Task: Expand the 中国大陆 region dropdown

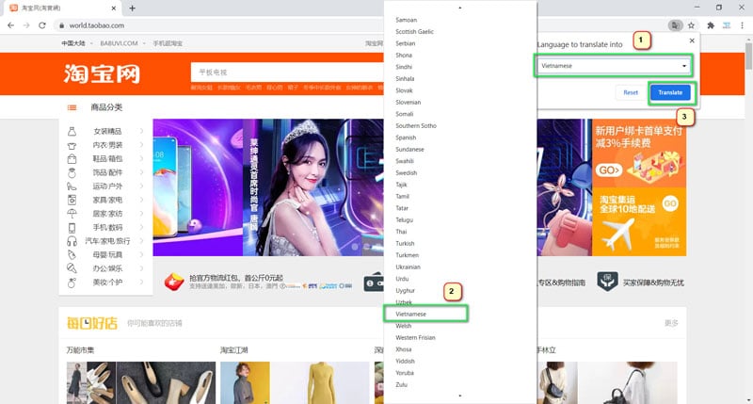Action: point(91,43)
